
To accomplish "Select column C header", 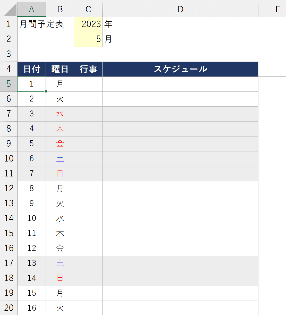I will (x=88, y=9).
